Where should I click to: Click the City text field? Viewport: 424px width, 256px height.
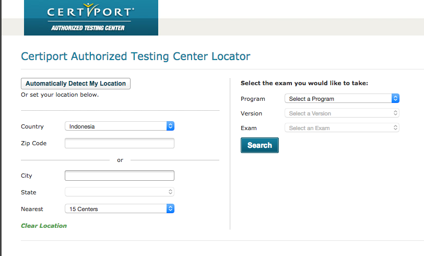[120, 176]
